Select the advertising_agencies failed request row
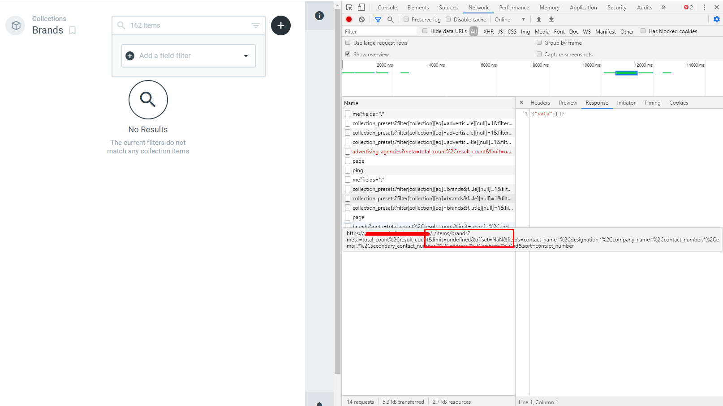Image resolution: width=723 pixels, height=406 pixels. tap(430, 151)
